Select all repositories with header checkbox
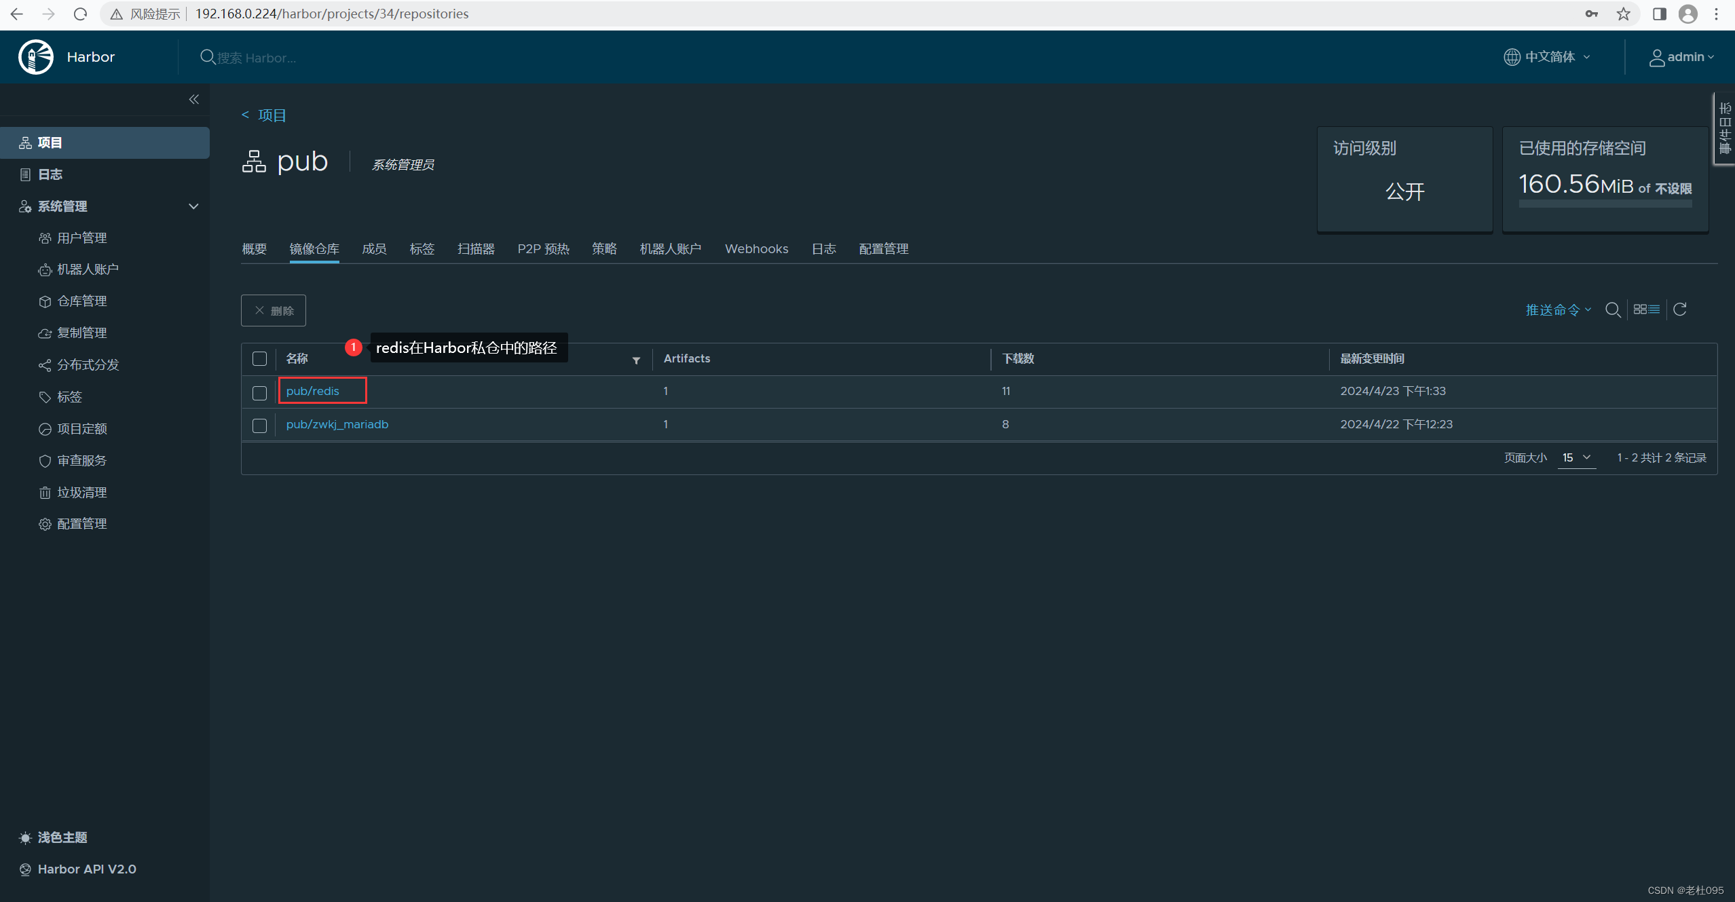Viewport: 1735px width, 902px height. pyautogui.click(x=259, y=359)
